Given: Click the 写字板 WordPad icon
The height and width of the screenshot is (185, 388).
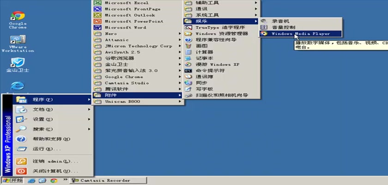Looking at the screenshot, I should tap(188, 89).
